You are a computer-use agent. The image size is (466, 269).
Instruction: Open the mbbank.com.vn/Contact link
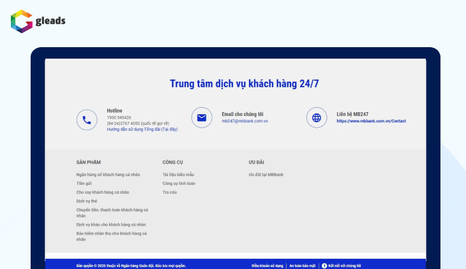[371, 121]
